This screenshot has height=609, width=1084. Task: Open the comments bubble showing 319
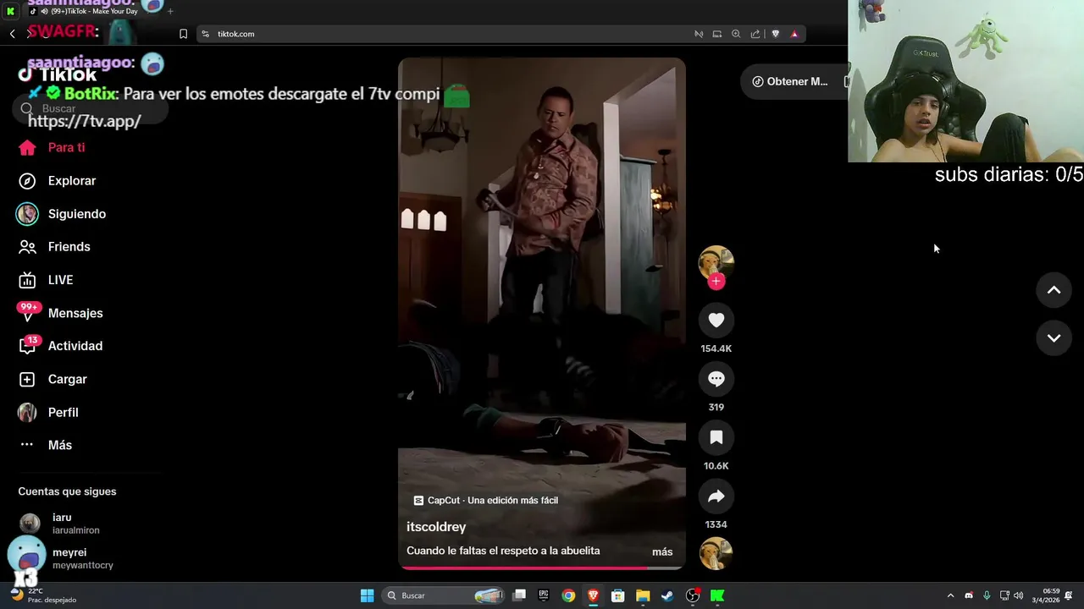point(716,379)
